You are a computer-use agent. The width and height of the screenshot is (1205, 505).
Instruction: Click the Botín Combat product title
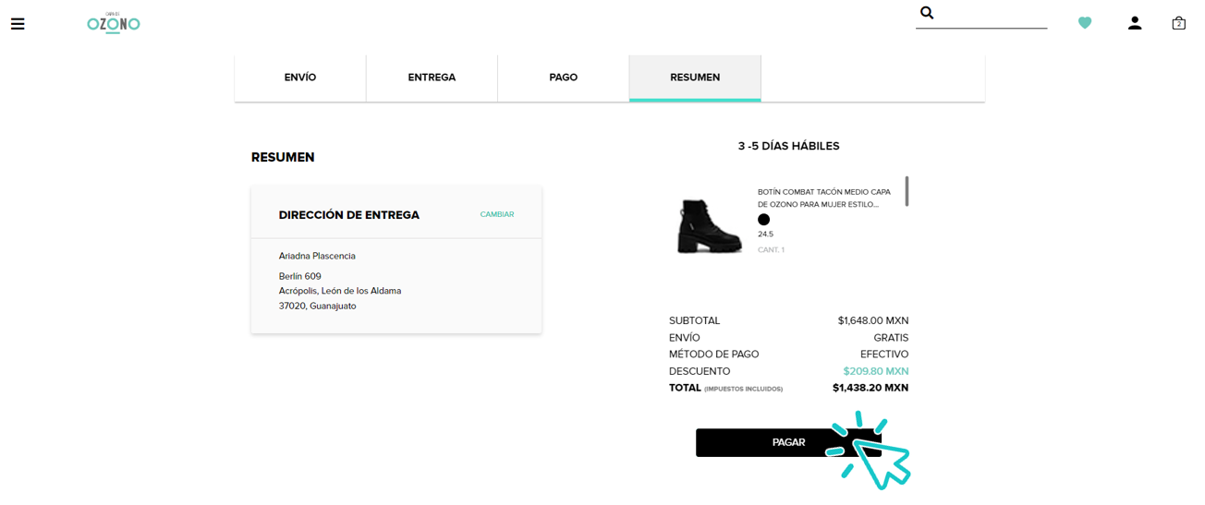(818, 198)
